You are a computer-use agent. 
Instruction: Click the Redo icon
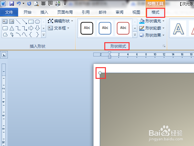tap(29, 4)
